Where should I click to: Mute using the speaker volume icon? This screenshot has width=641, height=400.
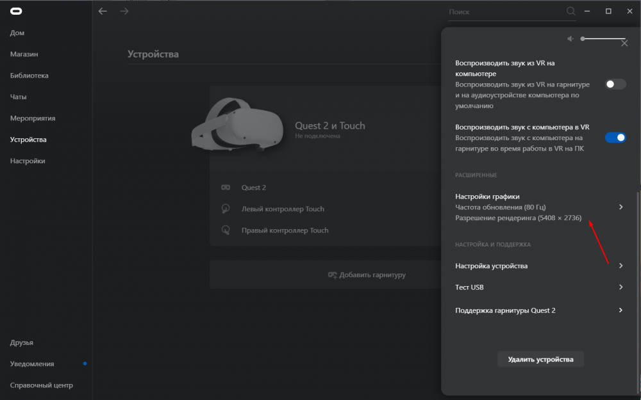570,39
